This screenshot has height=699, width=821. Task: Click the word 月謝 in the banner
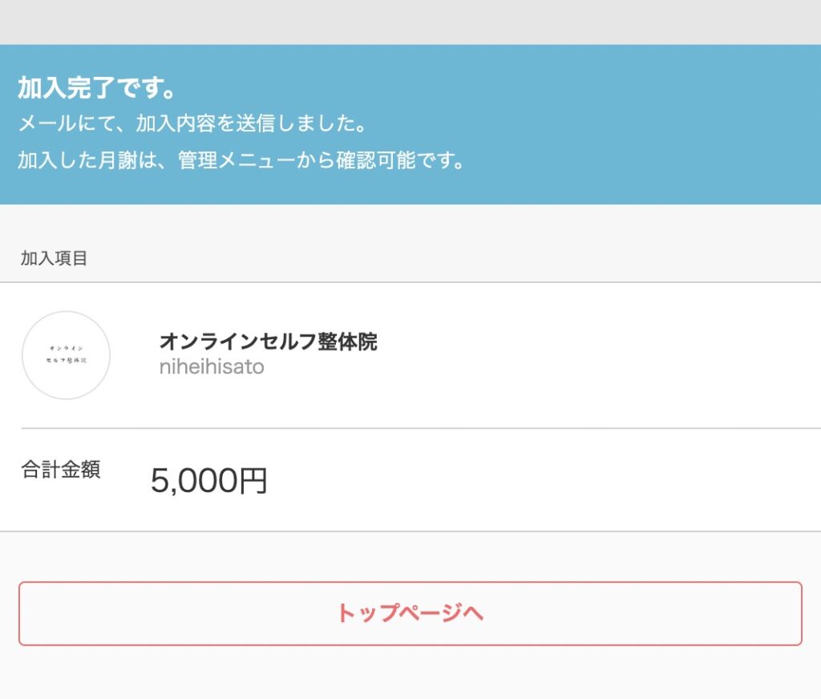(117, 160)
